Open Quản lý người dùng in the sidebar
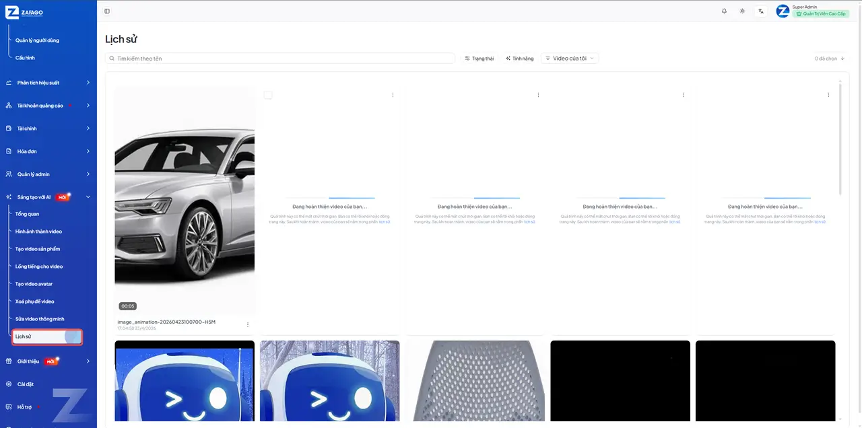 pos(38,40)
